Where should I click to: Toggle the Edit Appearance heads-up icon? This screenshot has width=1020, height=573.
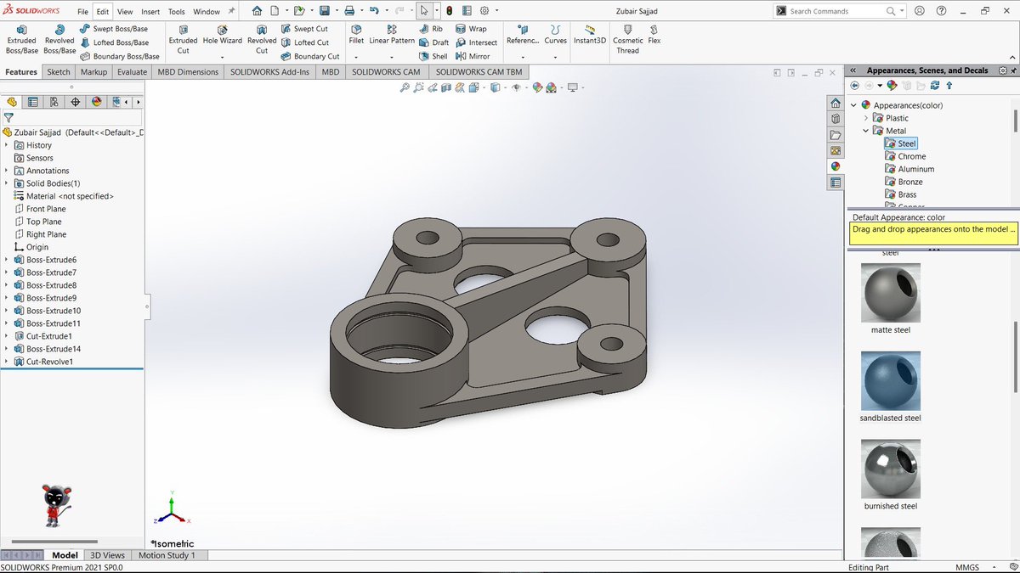[x=535, y=87]
